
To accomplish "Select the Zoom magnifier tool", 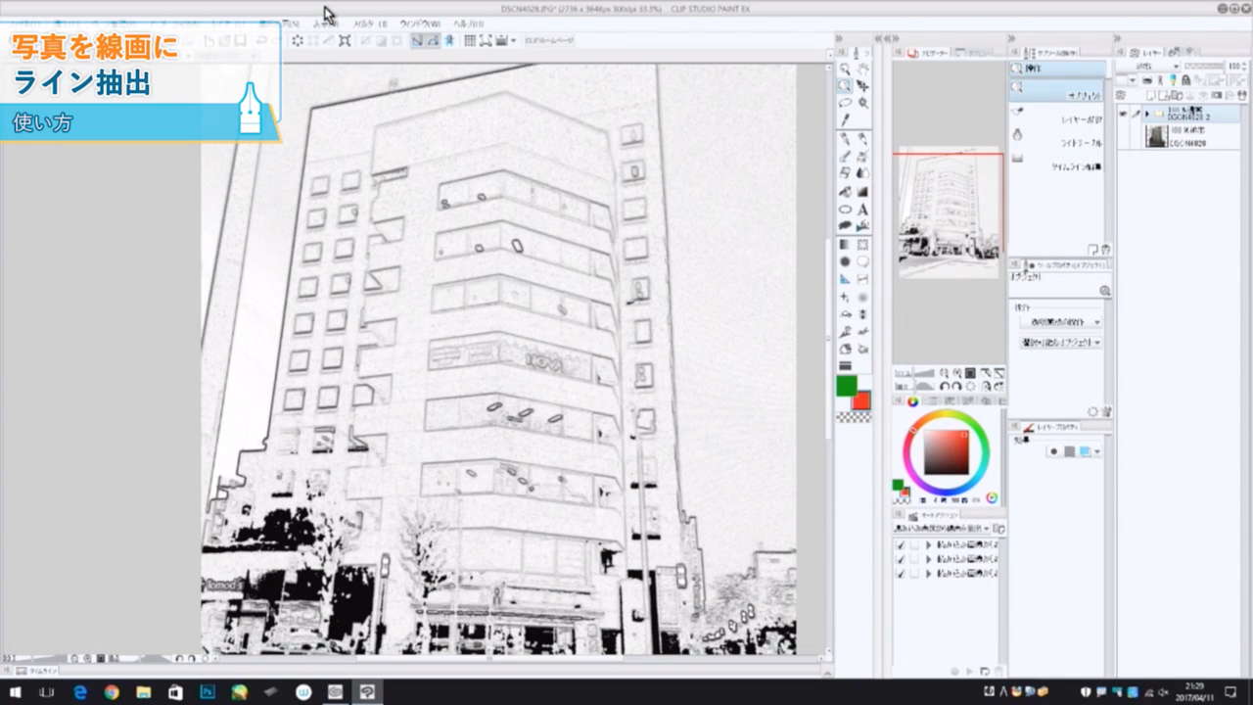I will point(845,69).
